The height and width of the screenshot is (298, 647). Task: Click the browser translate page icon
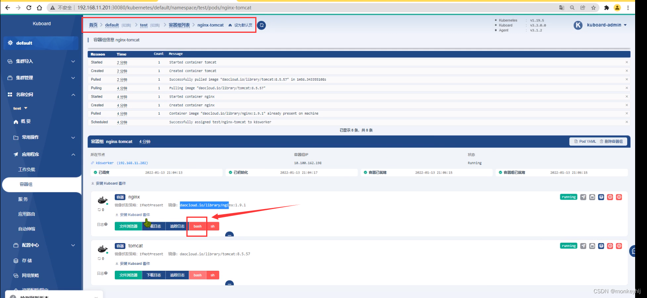562,8
